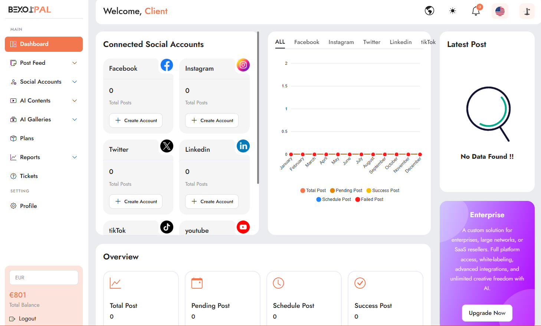Click the Logout arrow icon

(x=12, y=319)
